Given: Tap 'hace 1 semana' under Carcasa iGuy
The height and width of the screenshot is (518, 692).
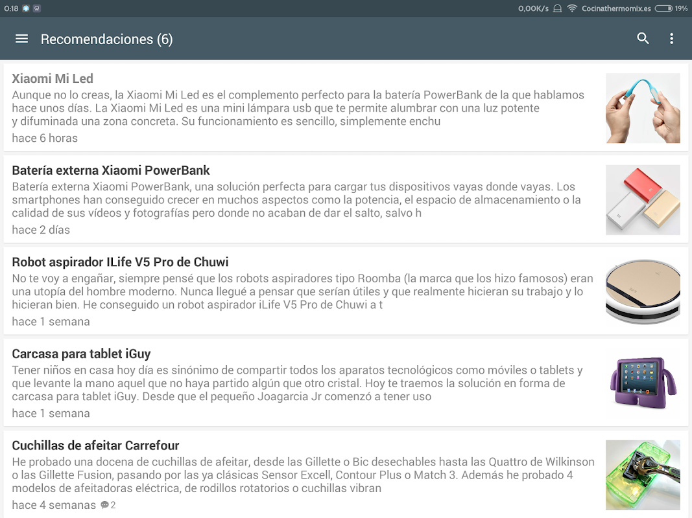Looking at the screenshot, I should pos(51,413).
